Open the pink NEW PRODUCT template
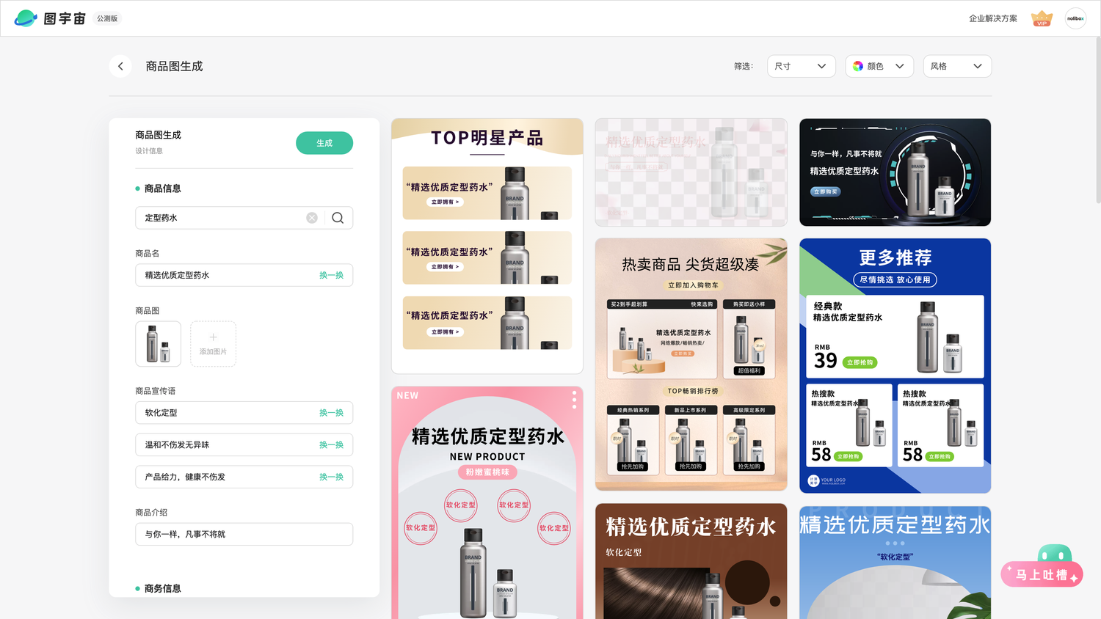 [487, 503]
